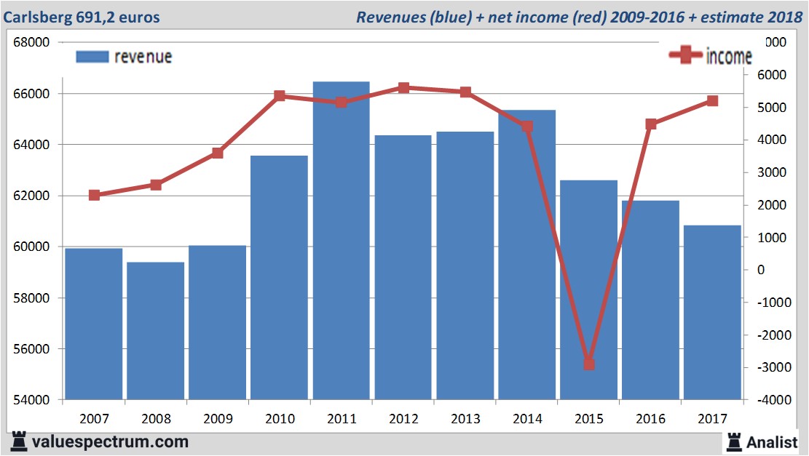Click the 66000 left-axis label

[x=31, y=94]
